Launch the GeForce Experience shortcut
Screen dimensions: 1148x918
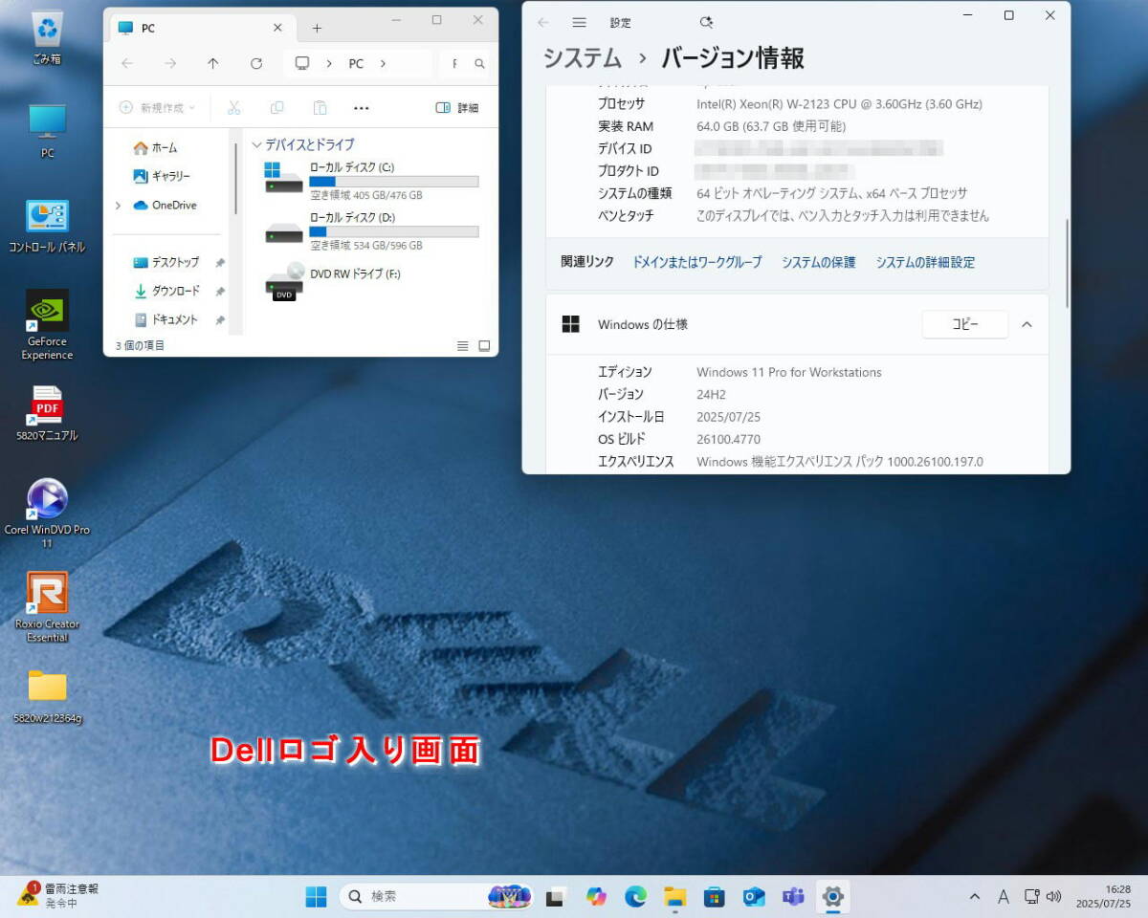47,325
